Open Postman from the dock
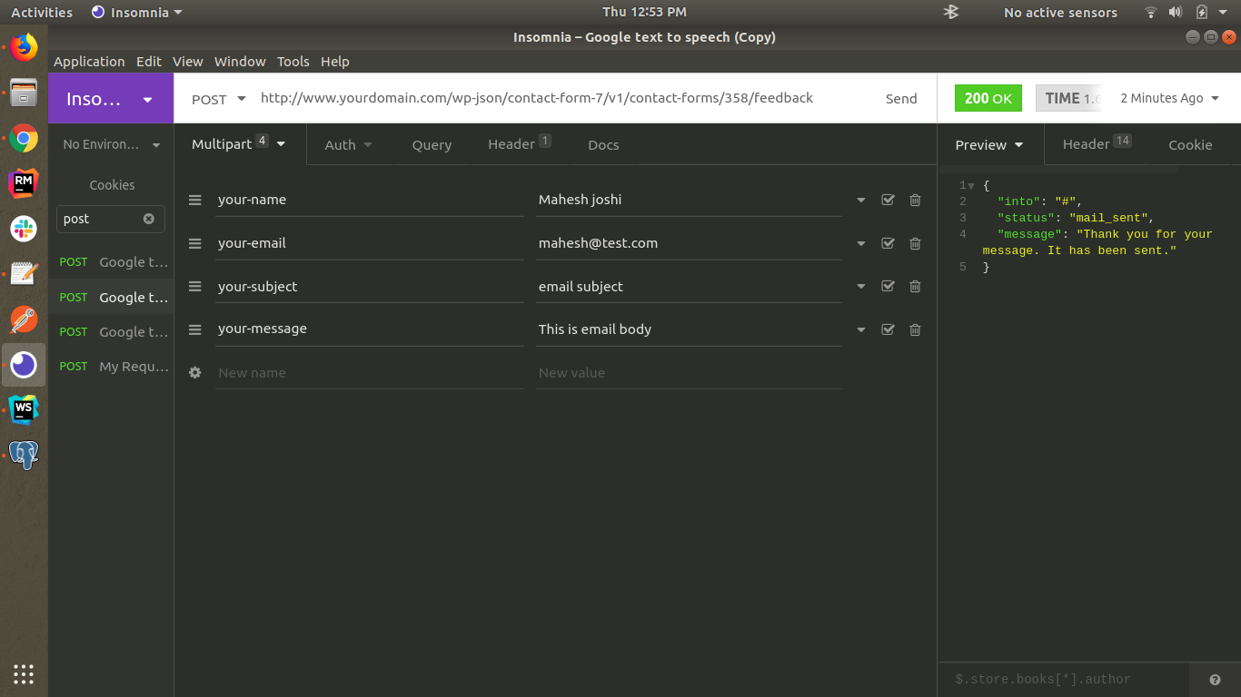Viewport: 1241px width, 697px height. point(24,319)
